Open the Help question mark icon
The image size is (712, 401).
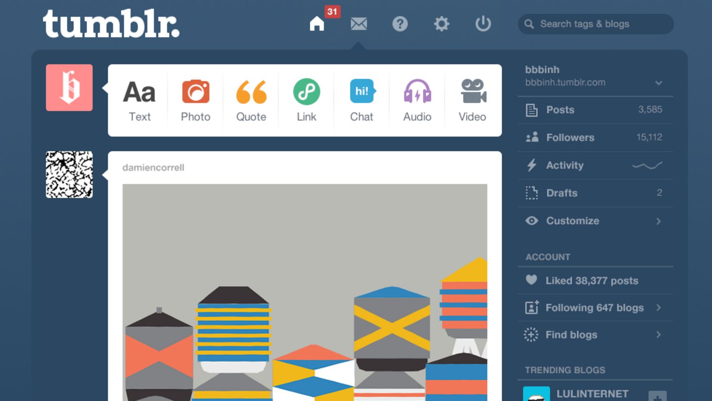click(400, 24)
